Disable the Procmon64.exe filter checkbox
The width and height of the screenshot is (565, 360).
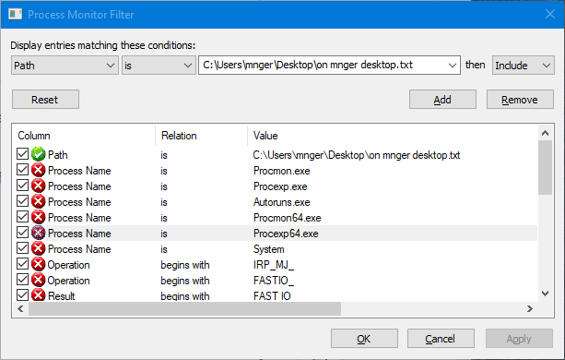(x=22, y=217)
